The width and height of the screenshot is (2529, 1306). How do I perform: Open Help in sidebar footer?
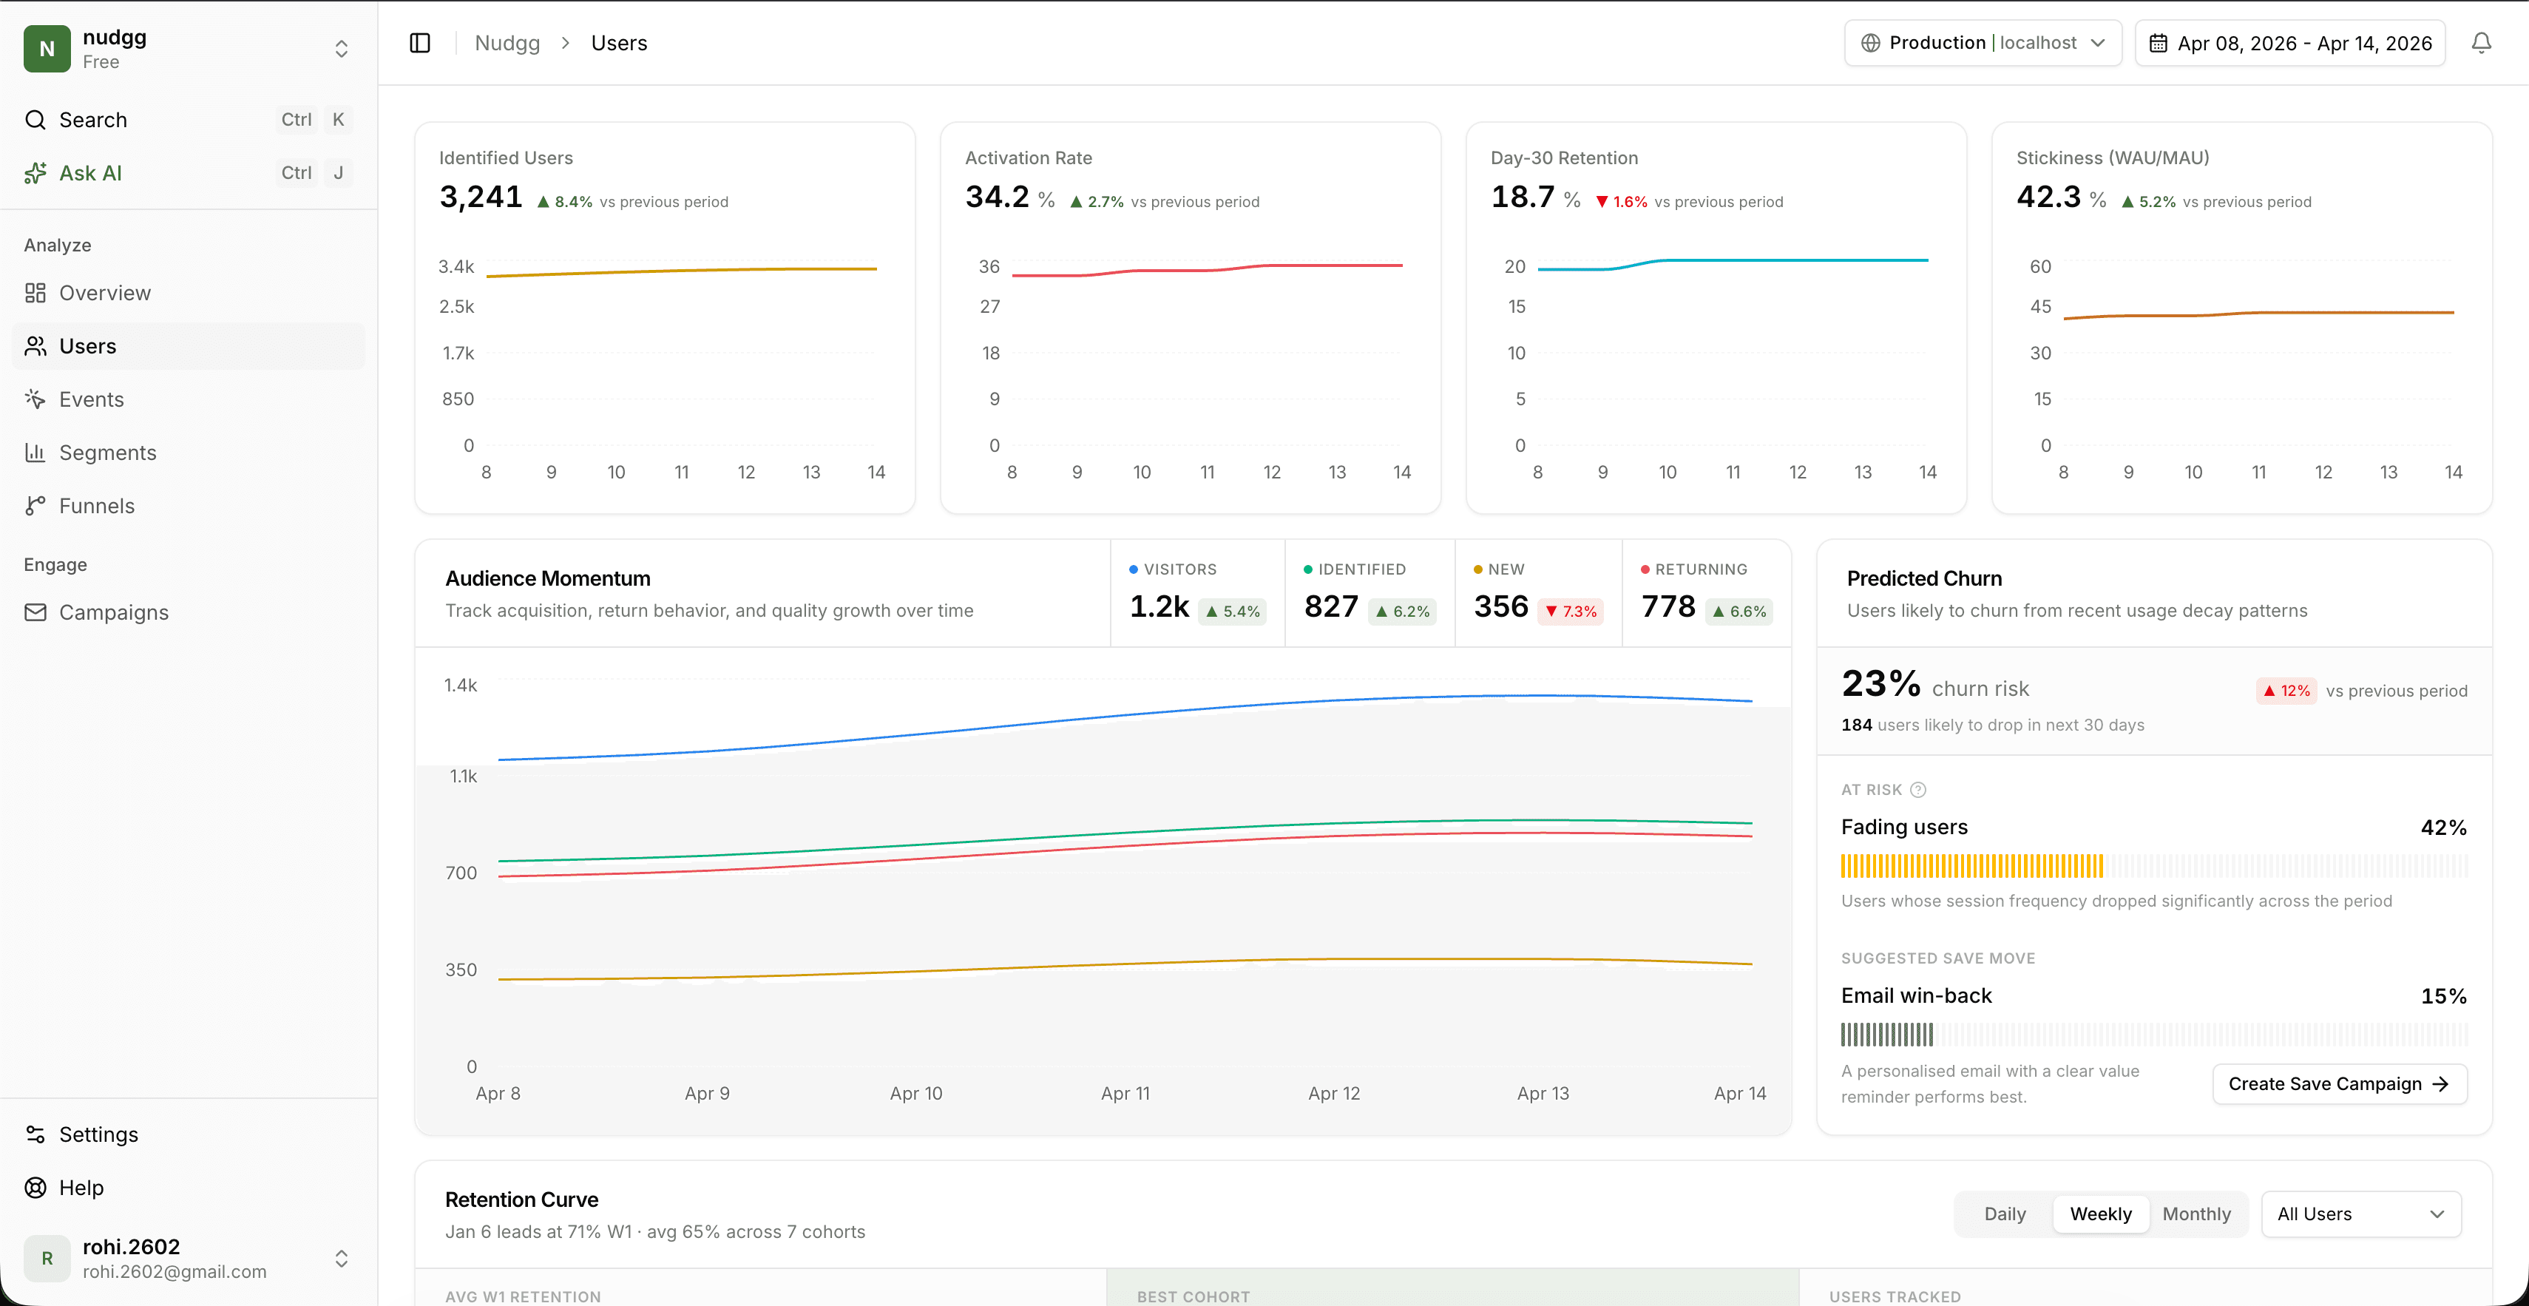click(189, 1187)
